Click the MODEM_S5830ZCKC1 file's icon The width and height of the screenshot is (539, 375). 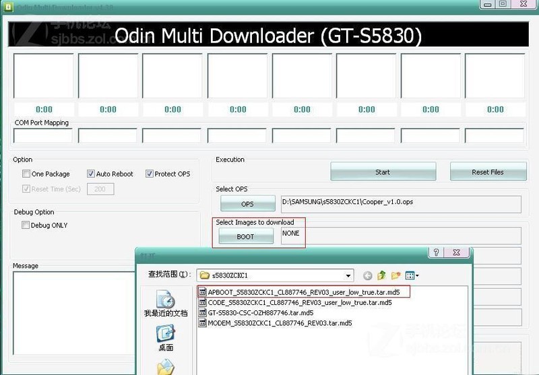(203, 323)
